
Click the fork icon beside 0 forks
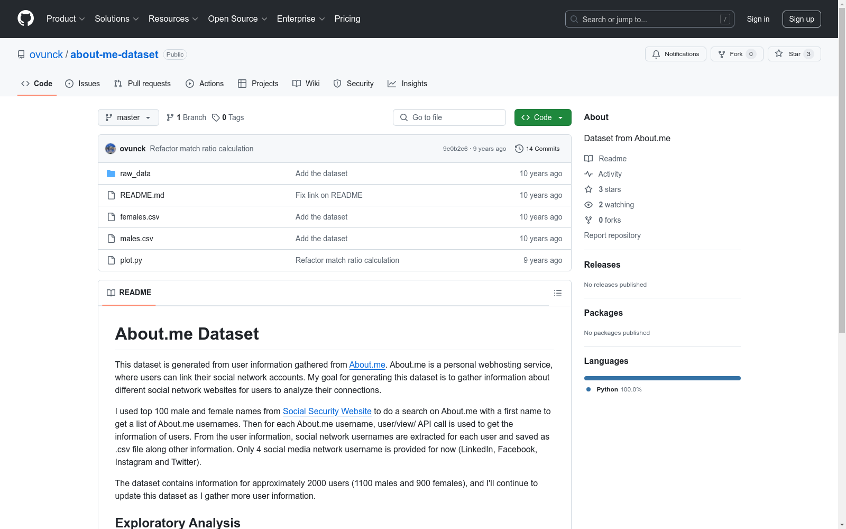(588, 220)
